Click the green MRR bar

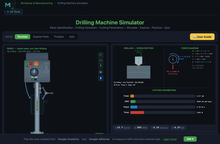point(133,102)
